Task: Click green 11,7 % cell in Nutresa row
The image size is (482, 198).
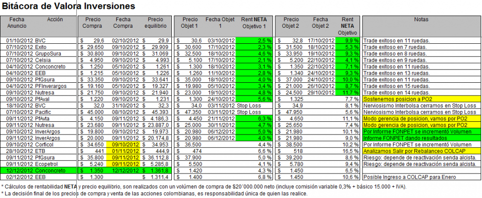Action: tap(347, 93)
